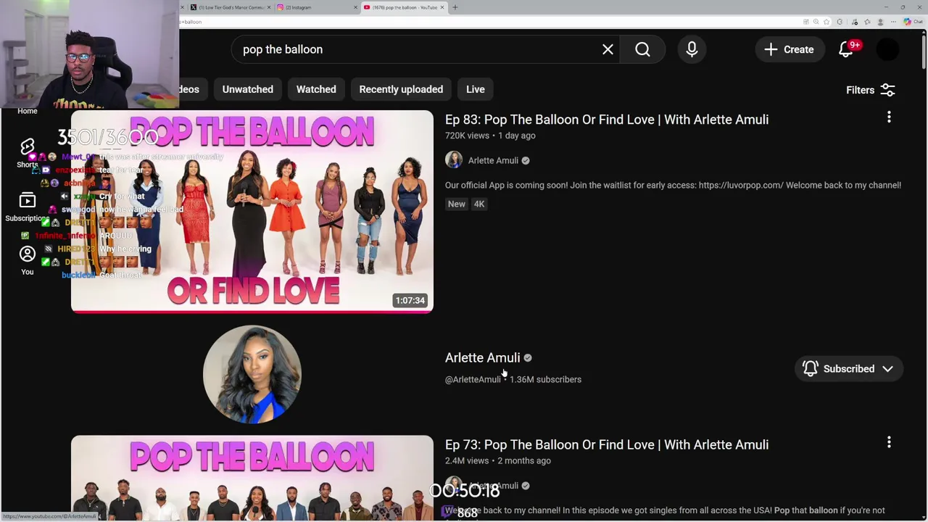Close the pop the balloon YouTube tab
Screen dimensions: 928x522
(443, 7)
